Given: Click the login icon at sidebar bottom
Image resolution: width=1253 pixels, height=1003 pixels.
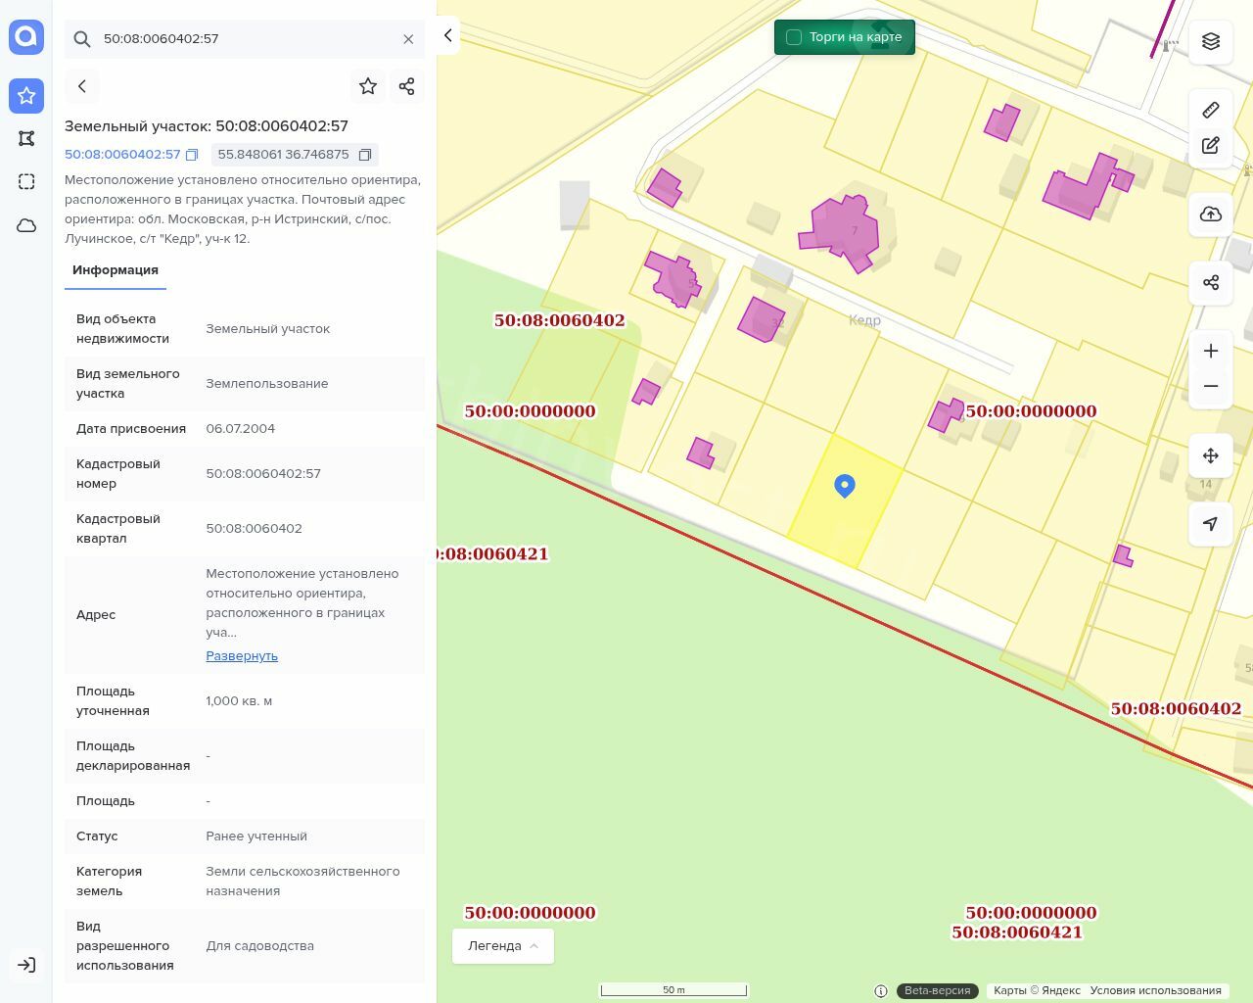Looking at the screenshot, I should (26, 965).
